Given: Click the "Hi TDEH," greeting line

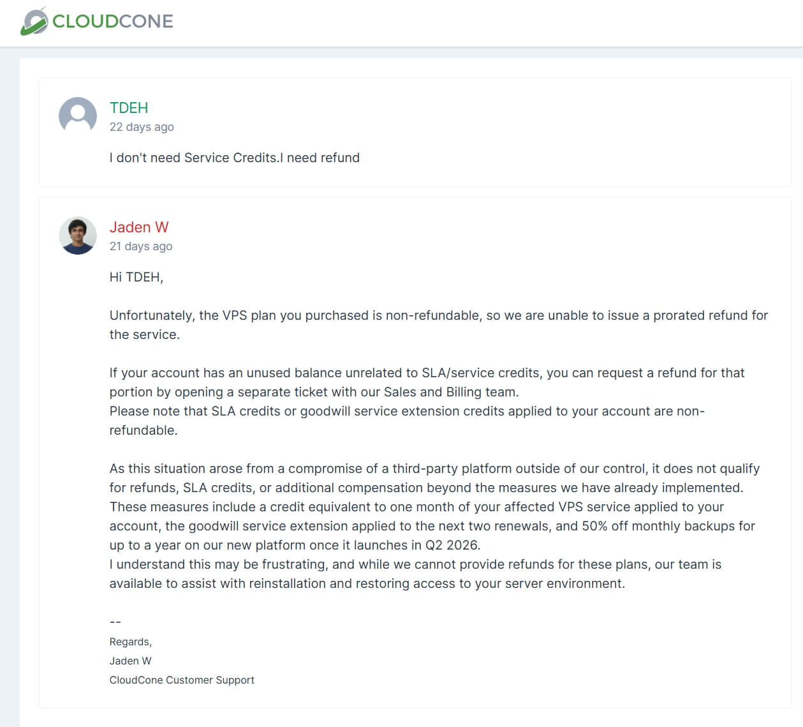Looking at the screenshot, I should pos(136,277).
